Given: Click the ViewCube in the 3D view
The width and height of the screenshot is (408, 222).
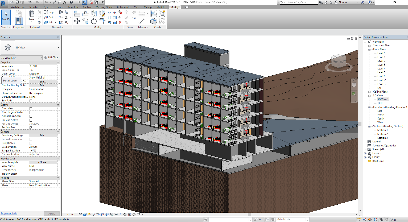Looking at the screenshot, I should pyautogui.click(x=339, y=62).
